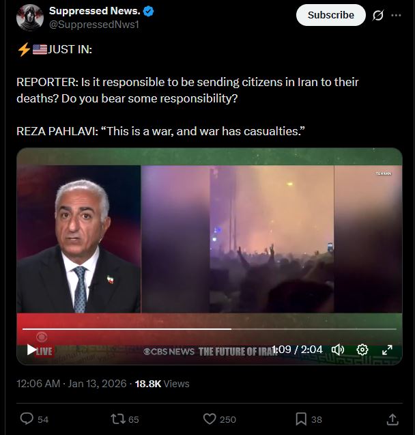Screen dimensions: 415x435
Task: Enter fullscreen video mode
Action: tap(387, 350)
